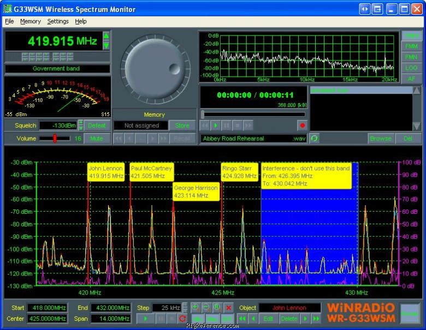Click the End frequency field 432.000MHz
The image size is (426, 330).
[111, 308]
